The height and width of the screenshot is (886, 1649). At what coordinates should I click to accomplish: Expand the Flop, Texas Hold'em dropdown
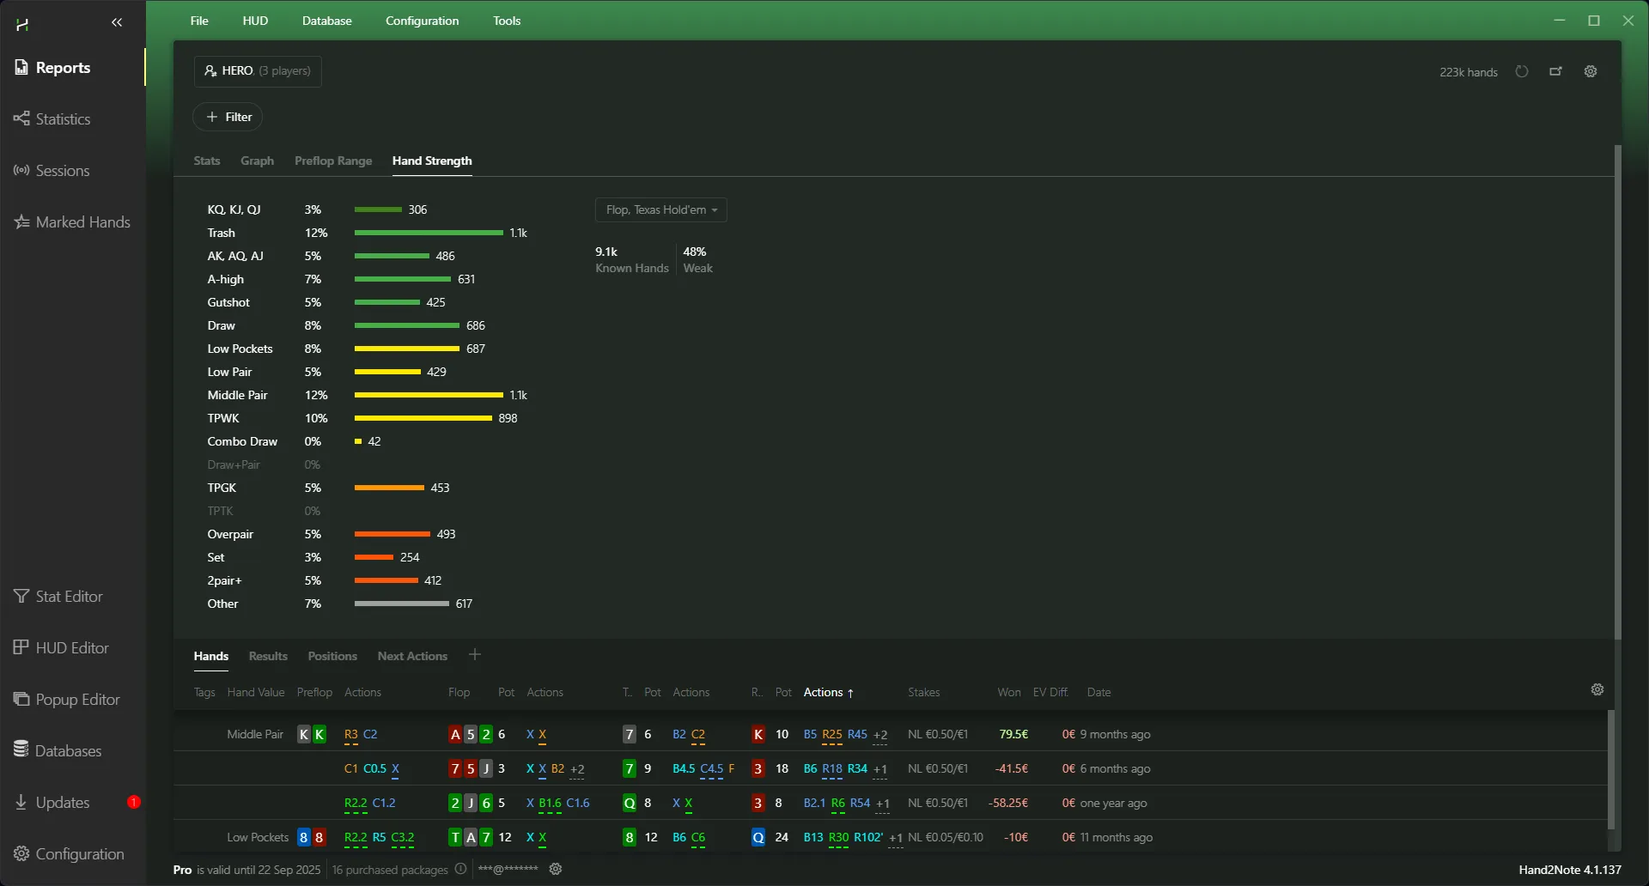click(660, 210)
